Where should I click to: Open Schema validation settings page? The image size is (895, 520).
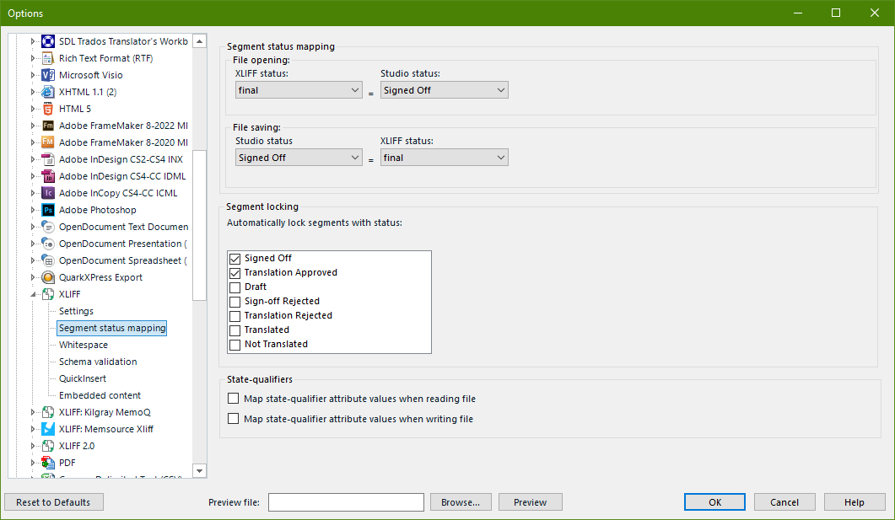pos(98,362)
